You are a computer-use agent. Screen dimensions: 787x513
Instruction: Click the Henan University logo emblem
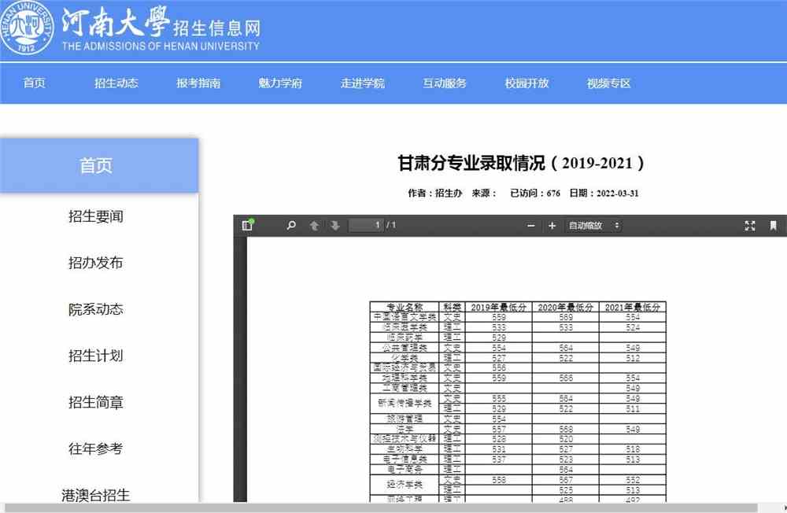pos(26,27)
